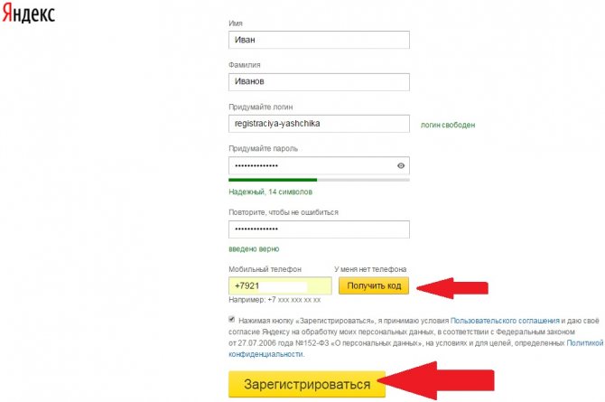Click the Мобильный телефон label
The width and height of the screenshot is (605, 402).
point(265,269)
